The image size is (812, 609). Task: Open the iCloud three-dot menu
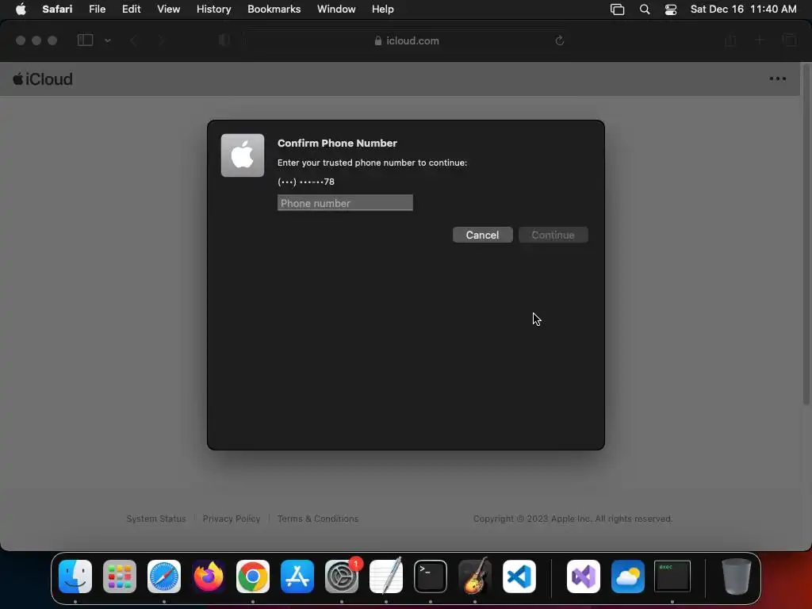point(777,79)
